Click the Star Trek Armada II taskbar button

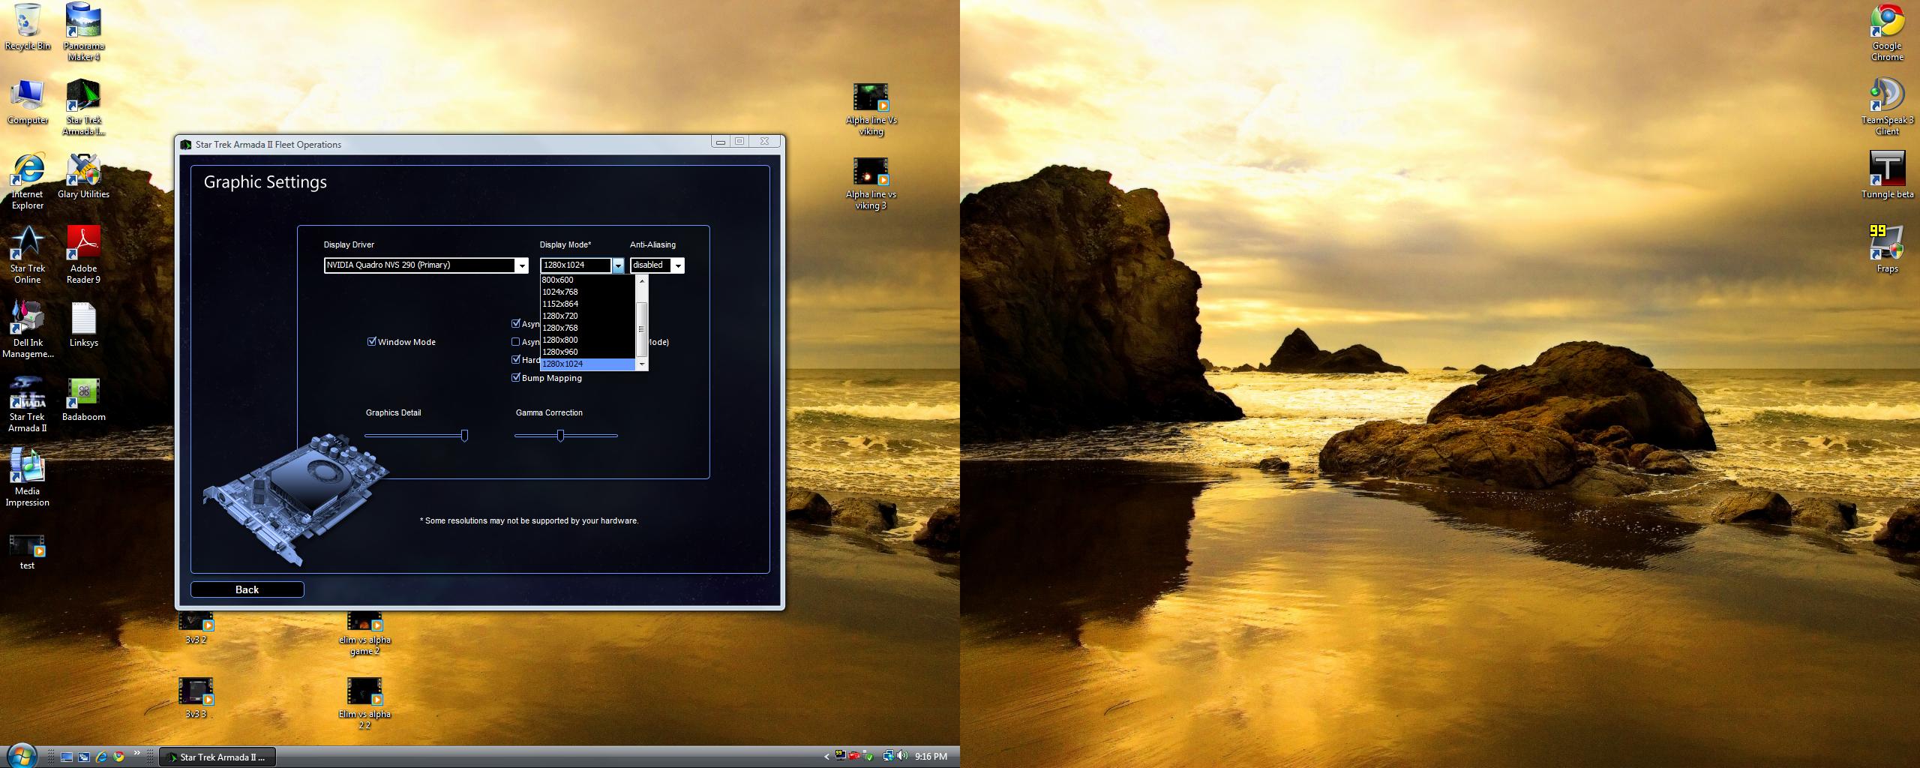(217, 757)
